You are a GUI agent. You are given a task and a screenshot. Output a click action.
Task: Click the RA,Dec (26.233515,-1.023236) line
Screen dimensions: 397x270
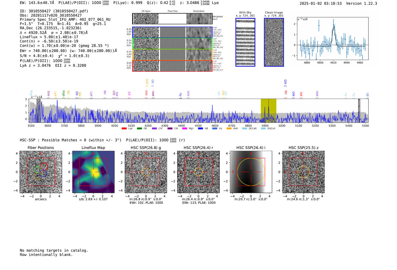pos(50,28)
